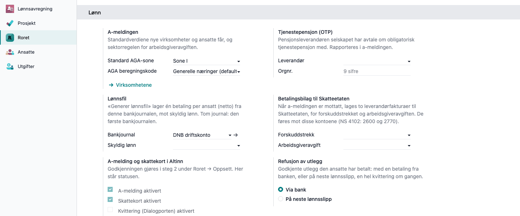Open the Utgifter app icon
The height and width of the screenshot is (216, 520).
click(x=10, y=66)
